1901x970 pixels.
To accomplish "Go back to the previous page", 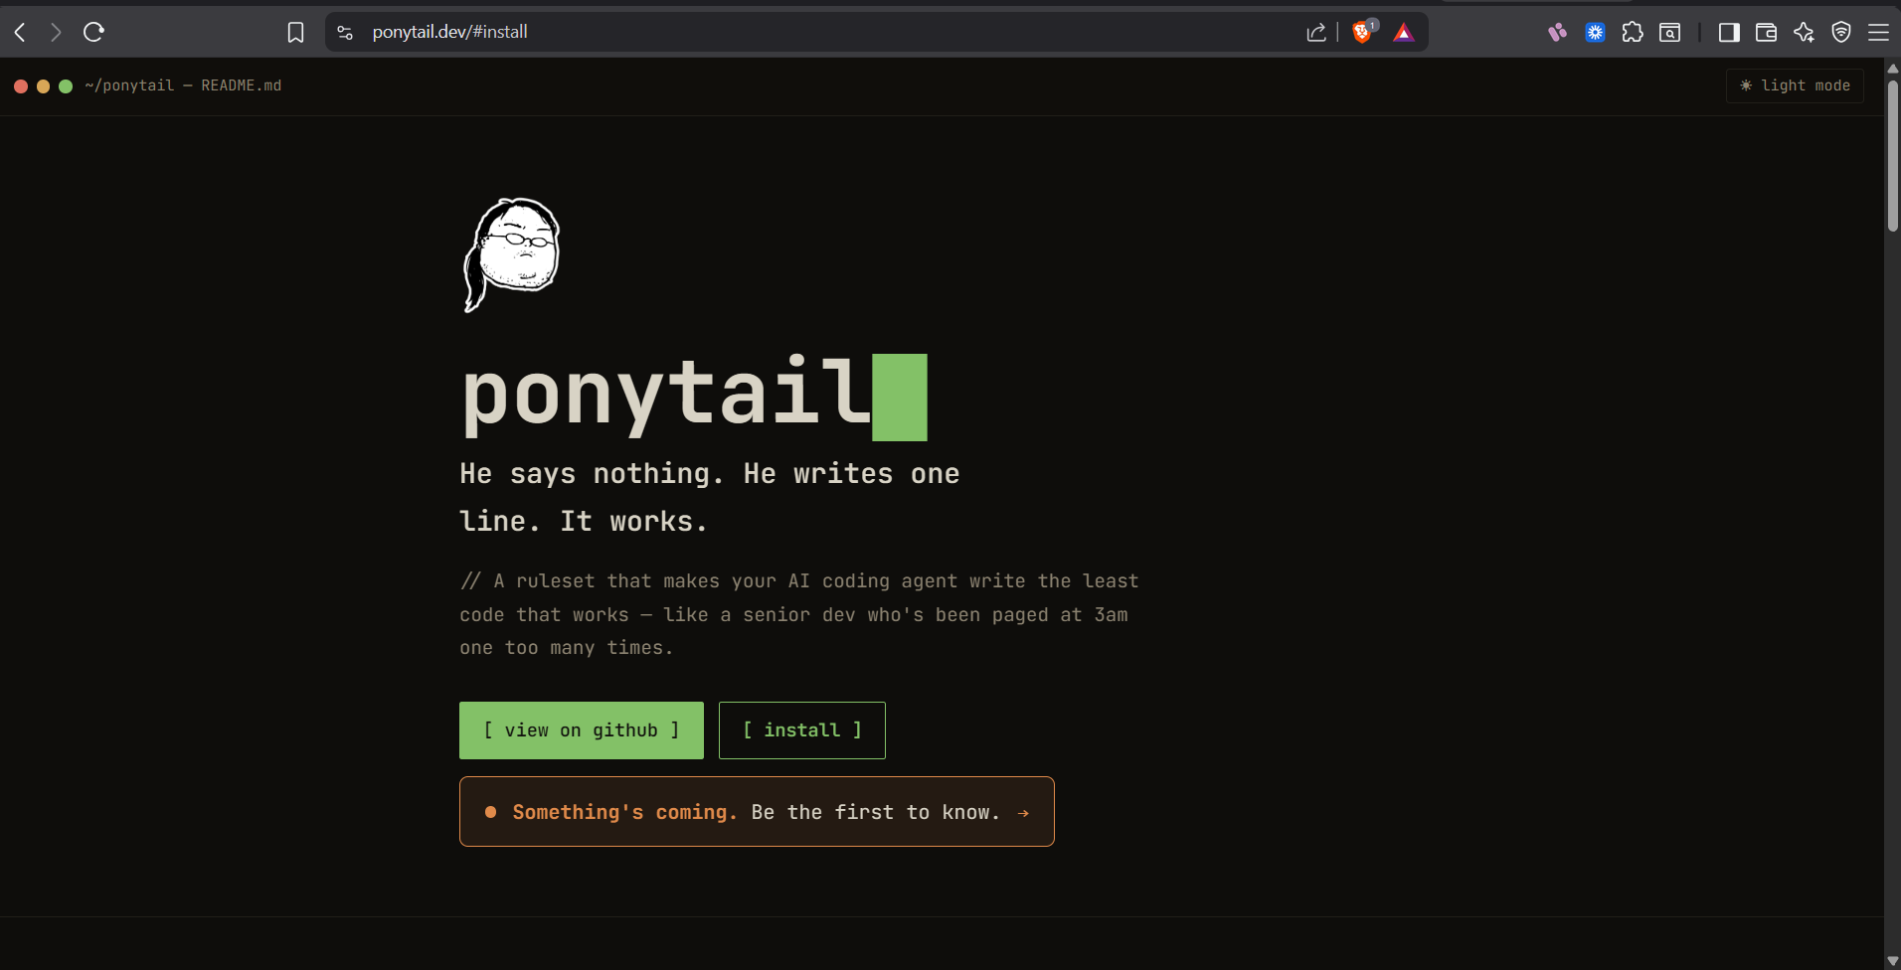I will (x=20, y=33).
